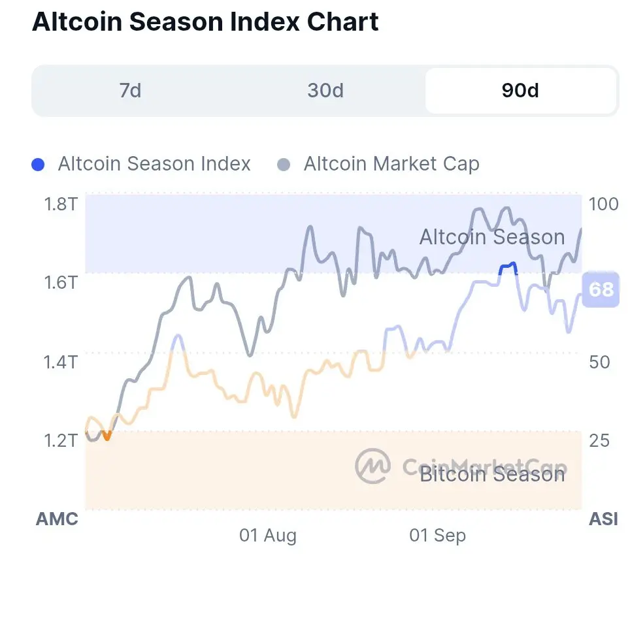This screenshot has width=628, height=631.
Task: Click the Altcoin Season Index legend label
Action: tap(154, 164)
